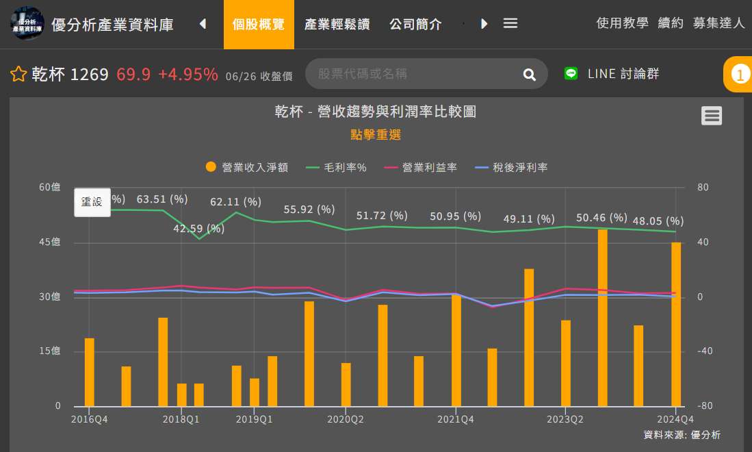Switch to the 產業輕鬆讀 tab
The height and width of the screenshot is (452, 752).
(337, 24)
